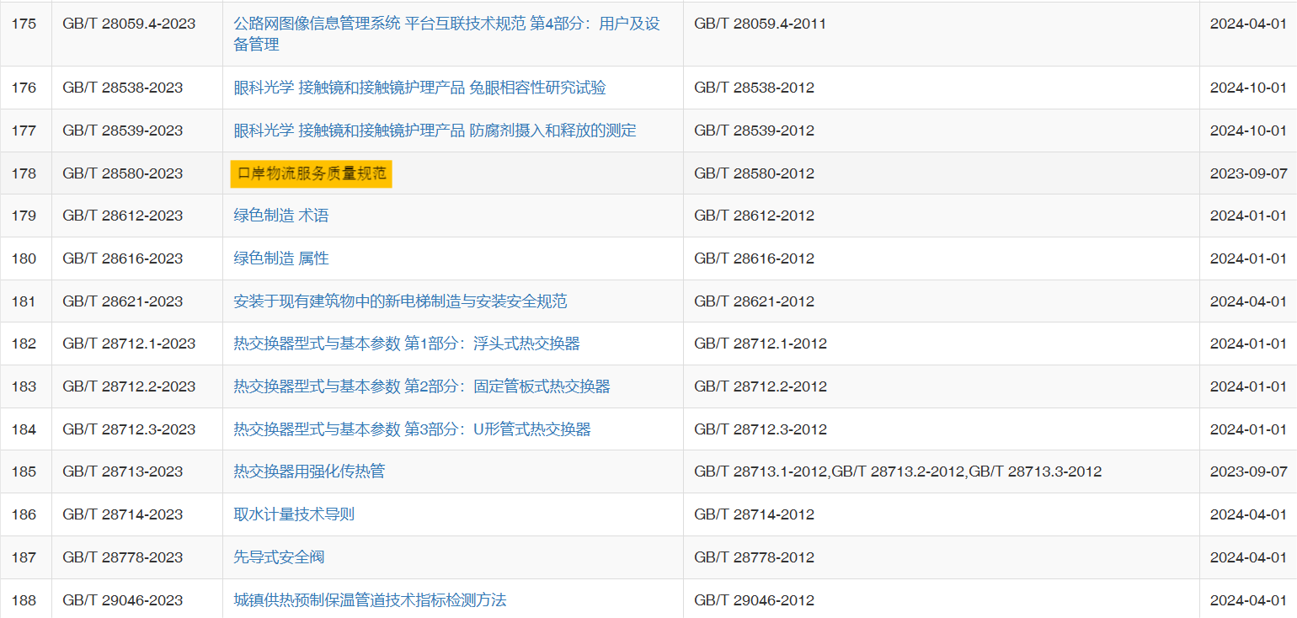Click the 热交换器用强化传热管 link
Viewport: 1297px width, 618px height.
pyautogui.click(x=309, y=471)
